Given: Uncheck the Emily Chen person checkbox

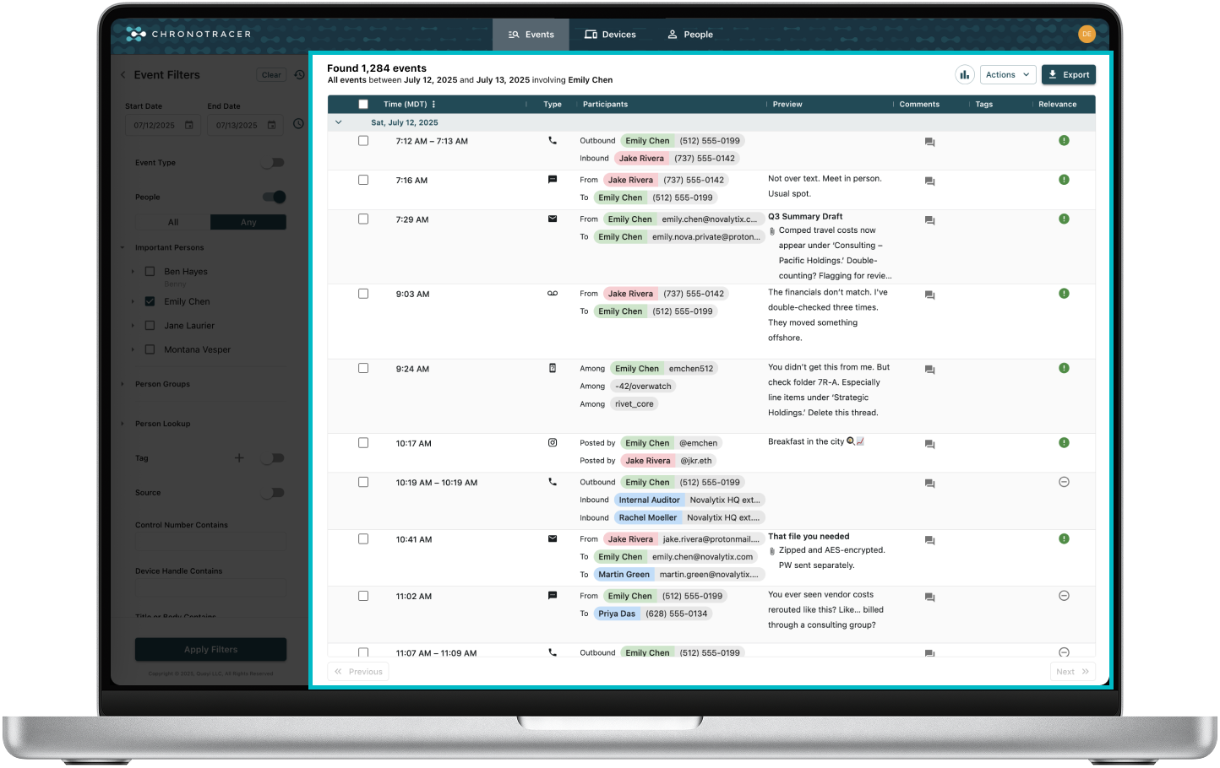Looking at the screenshot, I should tap(150, 301).
